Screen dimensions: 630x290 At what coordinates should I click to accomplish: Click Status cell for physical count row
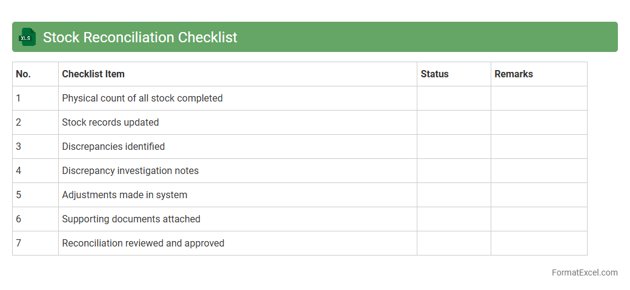point(454,98)
